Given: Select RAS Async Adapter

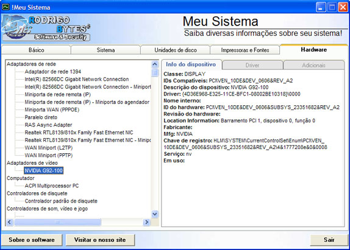Looking at the screenshot, I should 48,125.
